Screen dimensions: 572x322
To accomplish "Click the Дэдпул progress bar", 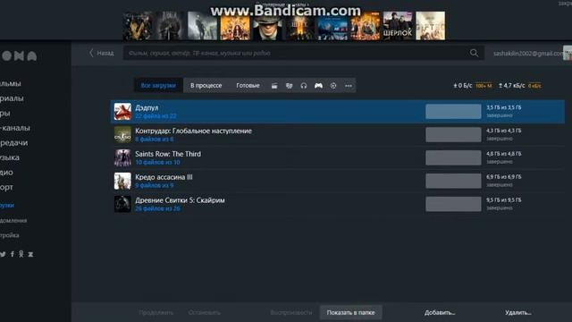I will (453, 111).
